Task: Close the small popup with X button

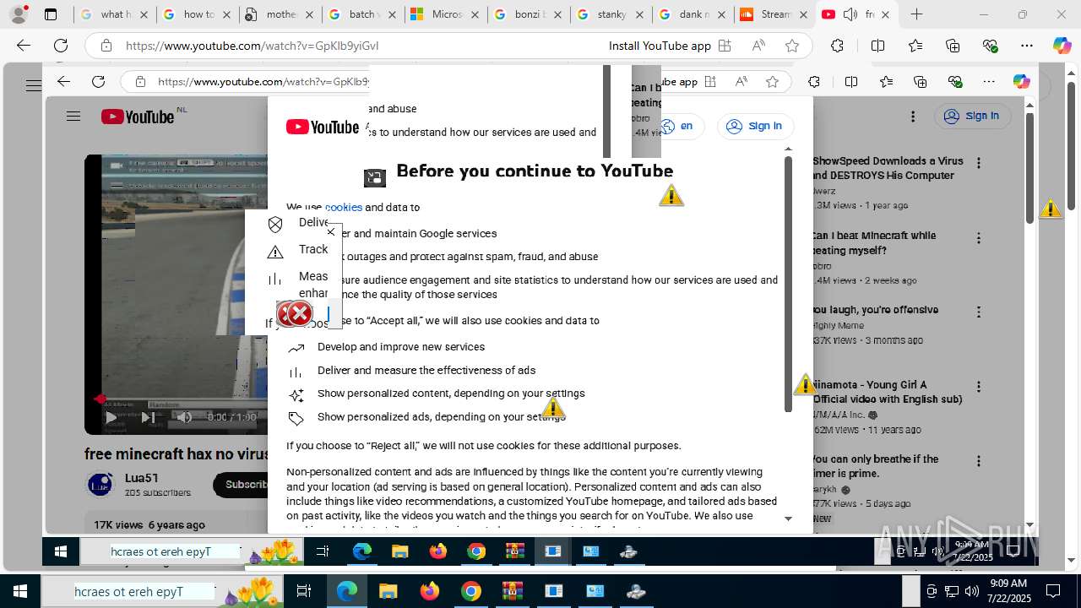Action: click(x=331, y=231)
